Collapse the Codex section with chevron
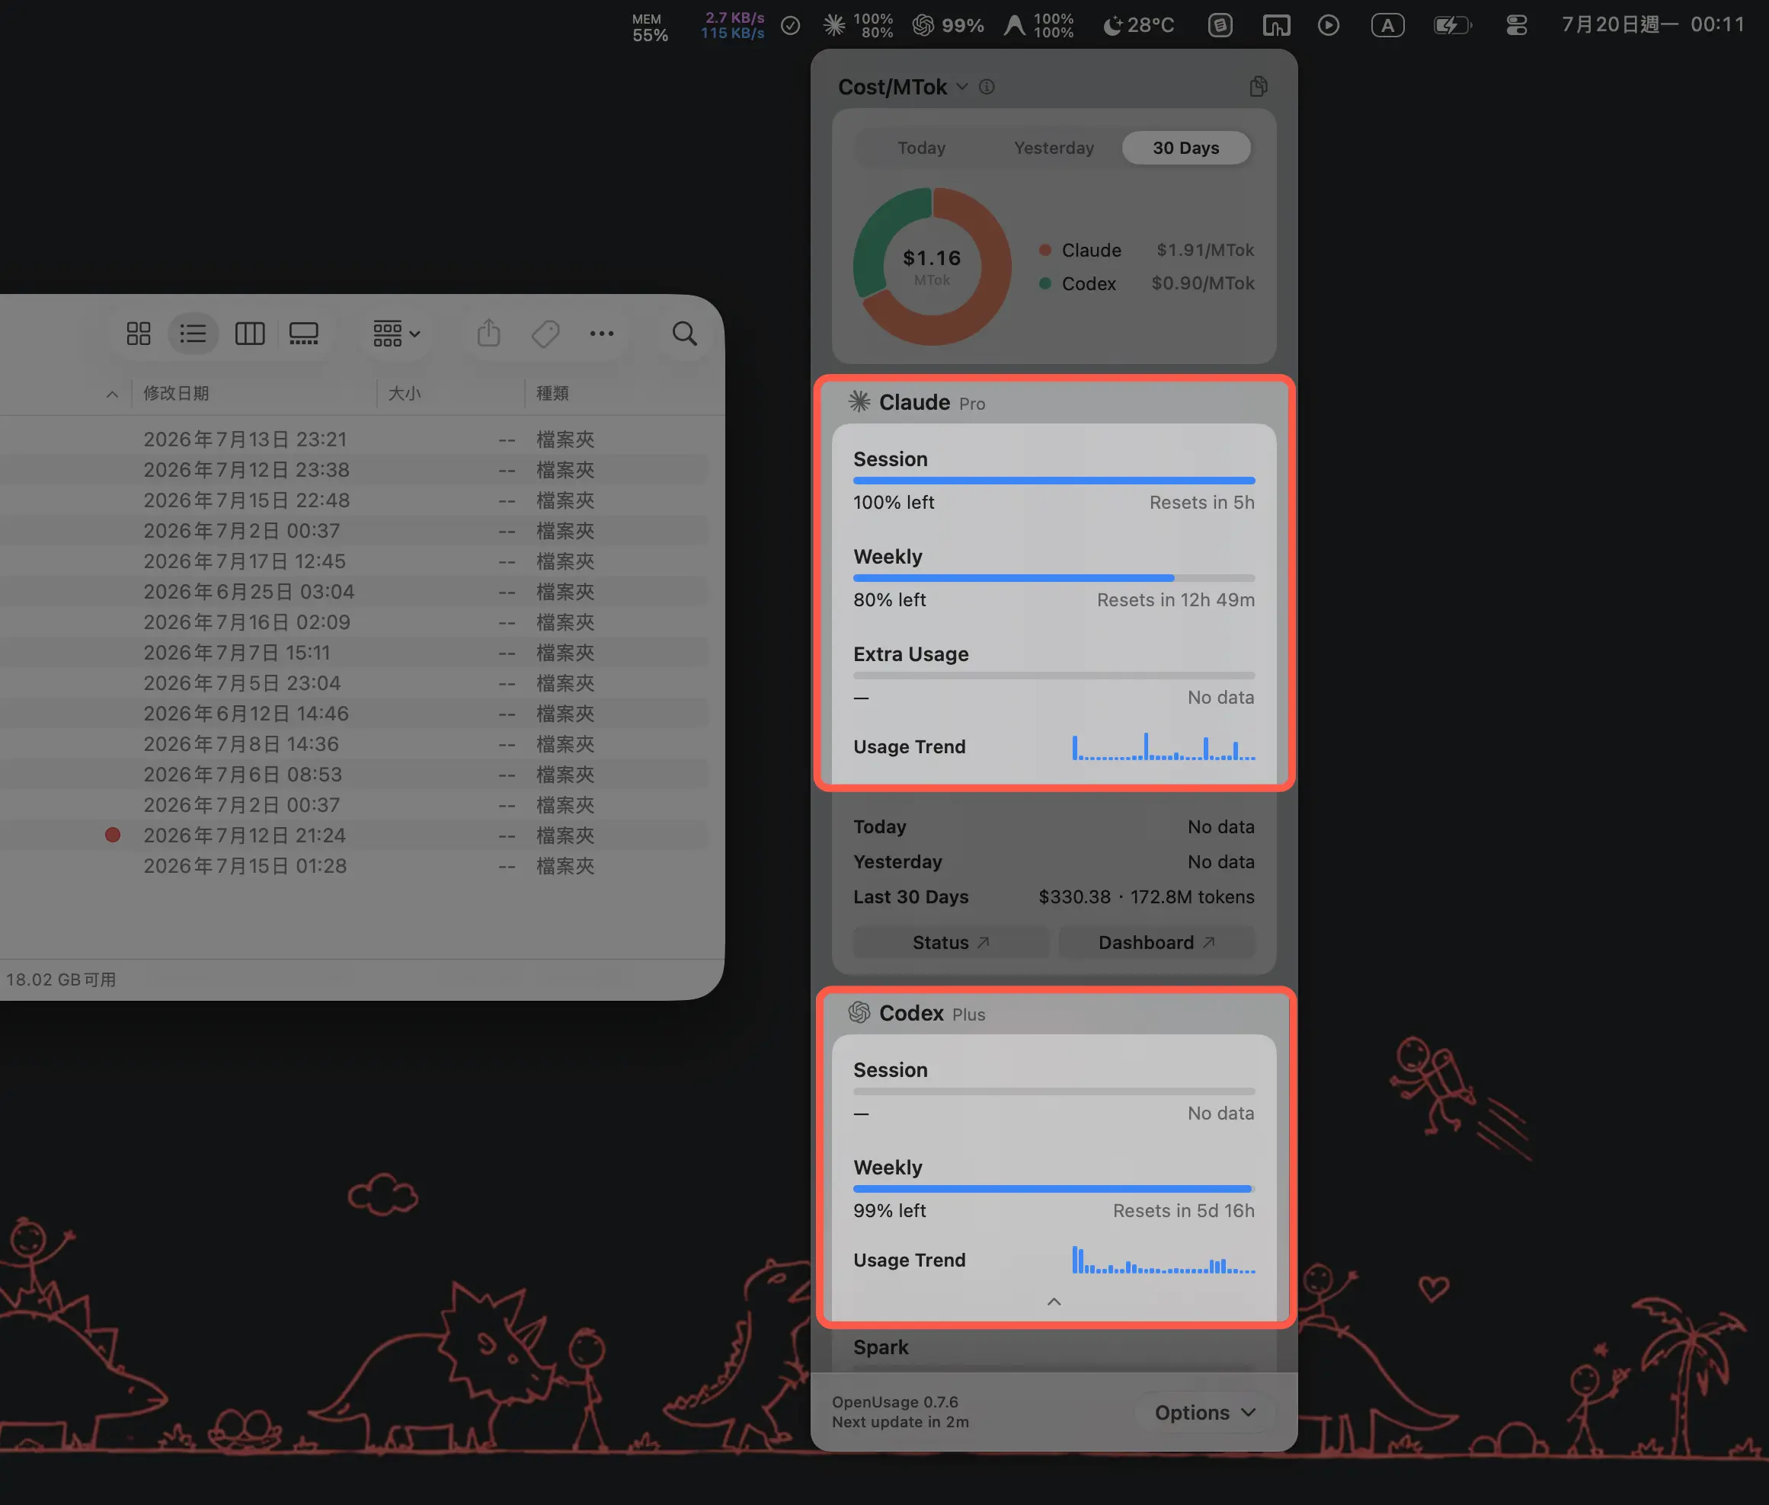This screenshot has width=1769, height=1505. (x=1054, y=1302)
